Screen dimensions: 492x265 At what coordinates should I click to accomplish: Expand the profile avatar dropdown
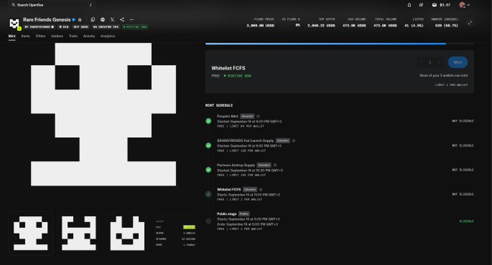[x=465, y=5]
